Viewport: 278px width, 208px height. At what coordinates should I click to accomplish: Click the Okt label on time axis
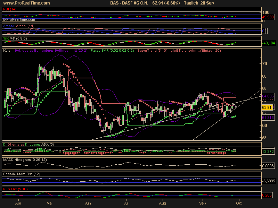click(239, 203)
